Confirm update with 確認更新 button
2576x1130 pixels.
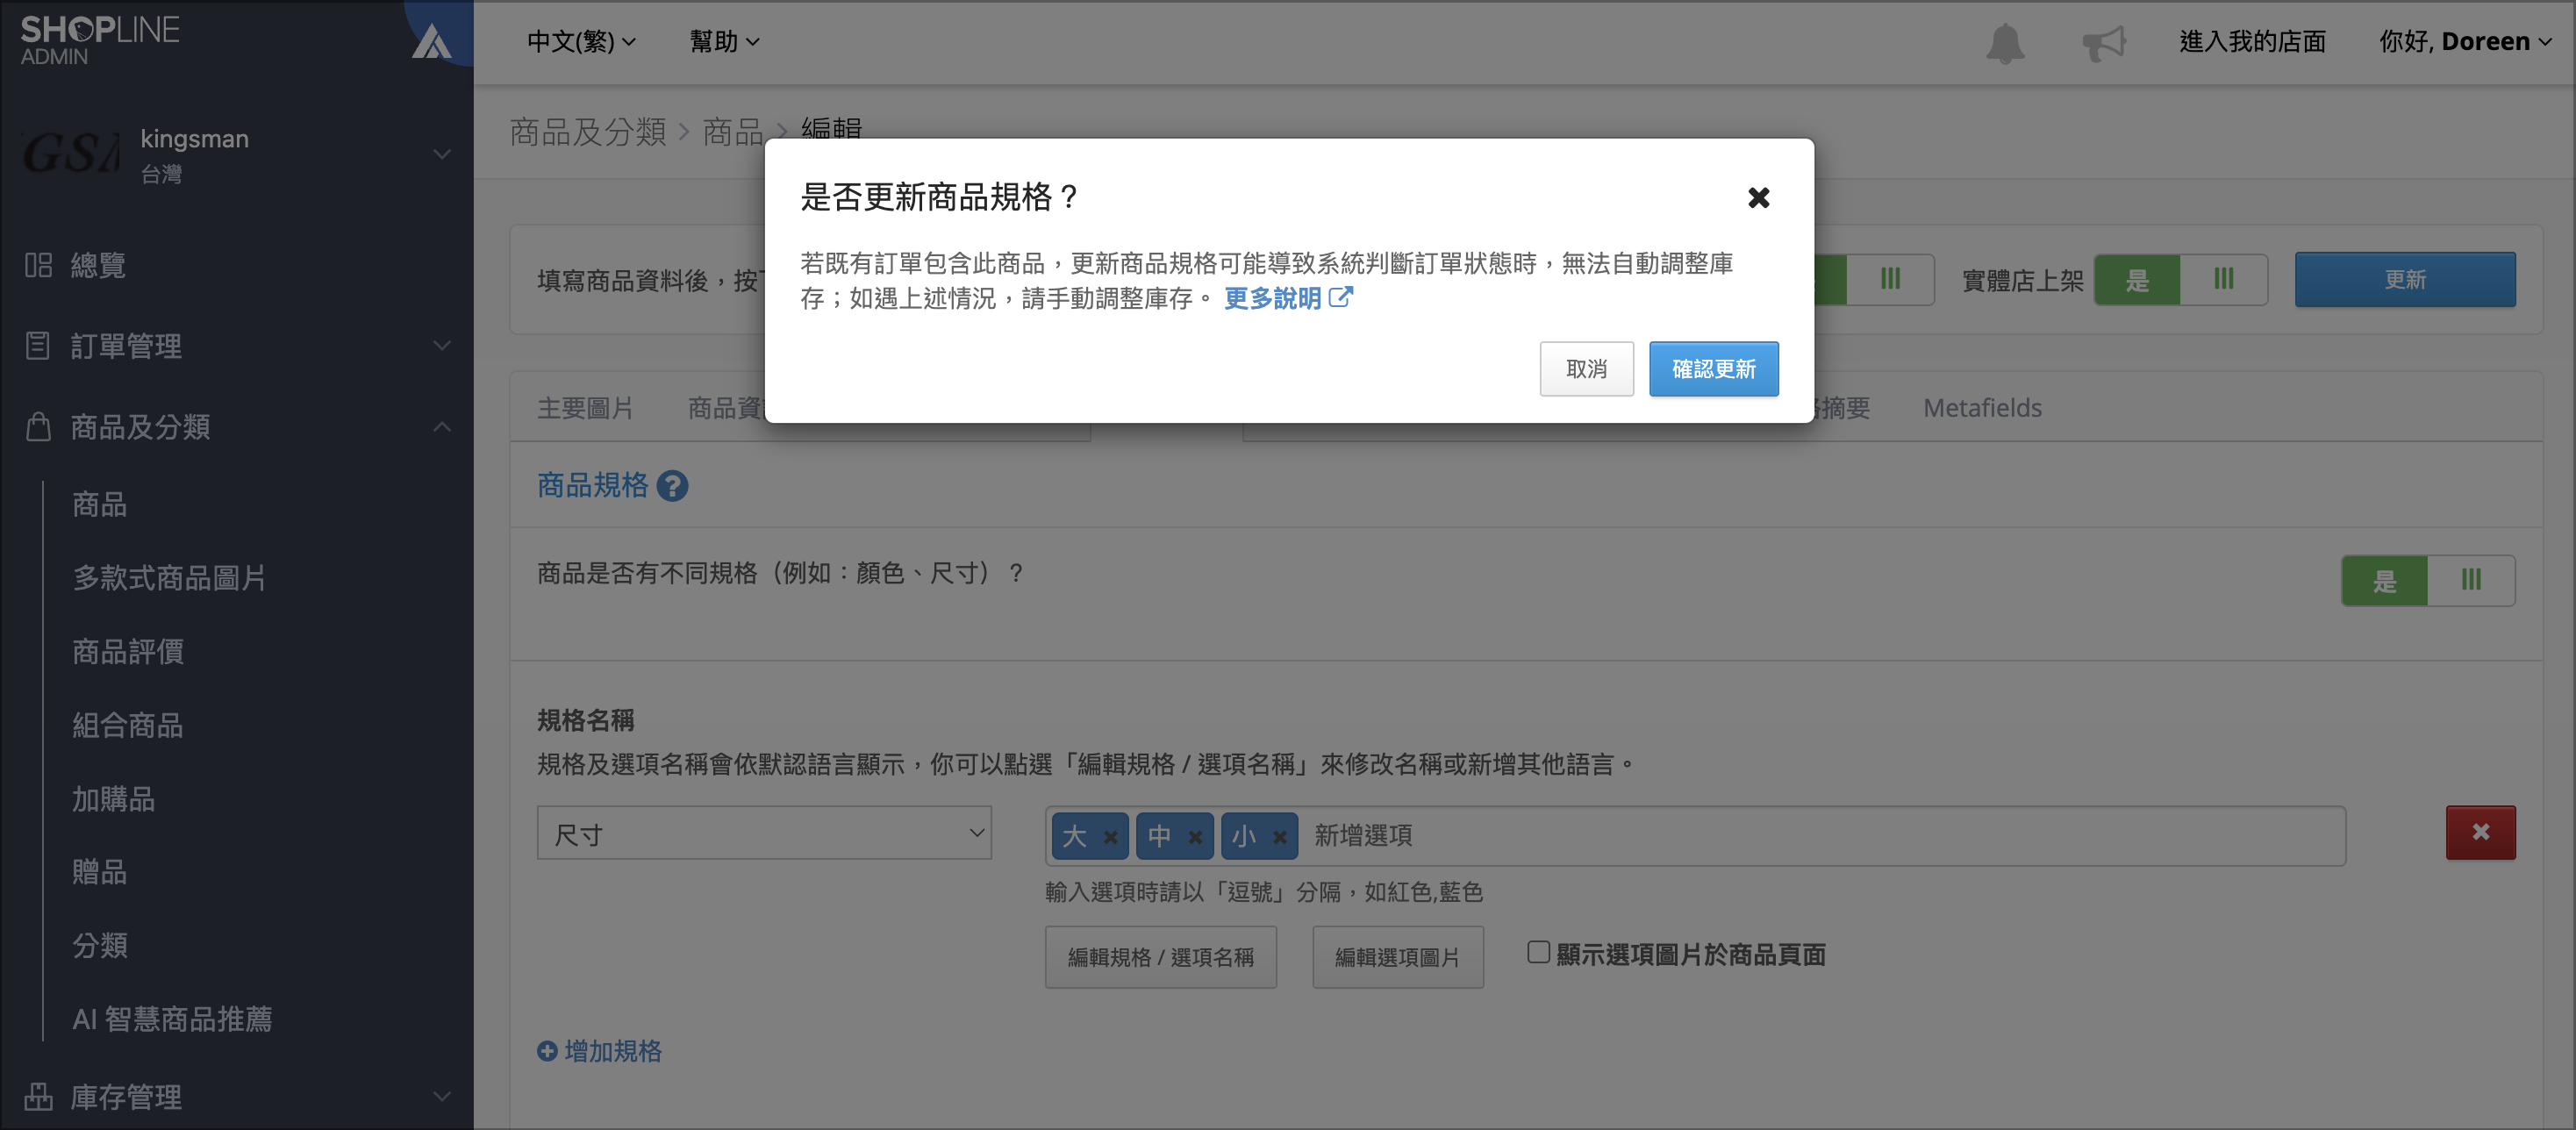[1713, 369]
